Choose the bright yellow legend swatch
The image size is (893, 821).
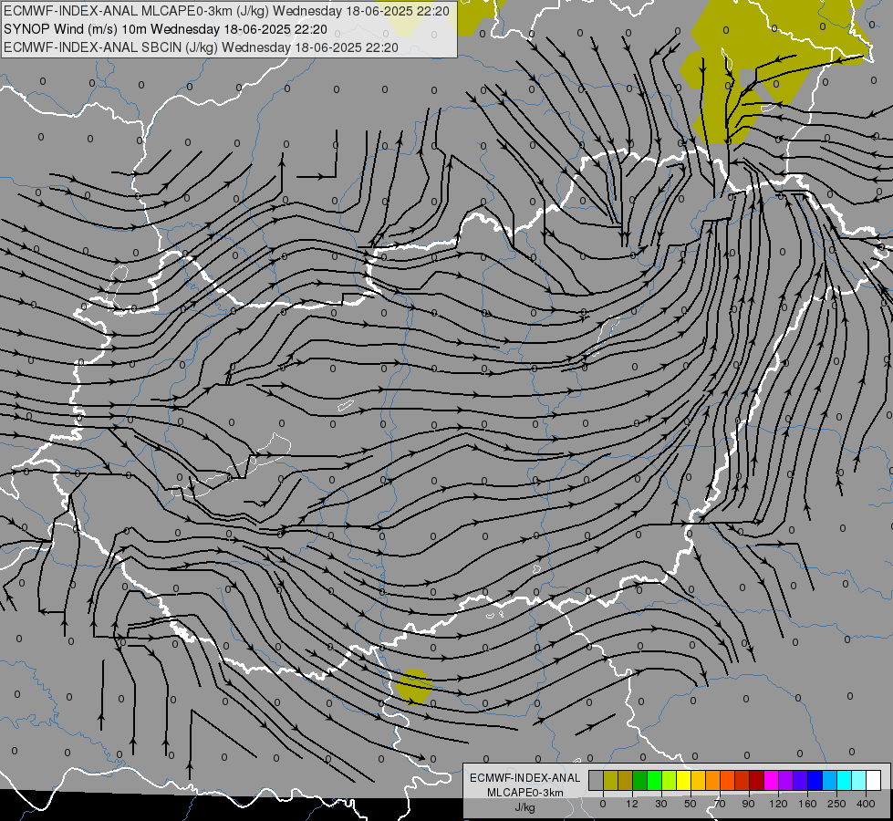point(683,780)
